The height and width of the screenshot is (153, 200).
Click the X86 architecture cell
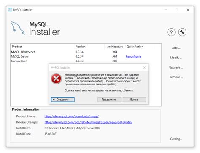click(115, 61)
